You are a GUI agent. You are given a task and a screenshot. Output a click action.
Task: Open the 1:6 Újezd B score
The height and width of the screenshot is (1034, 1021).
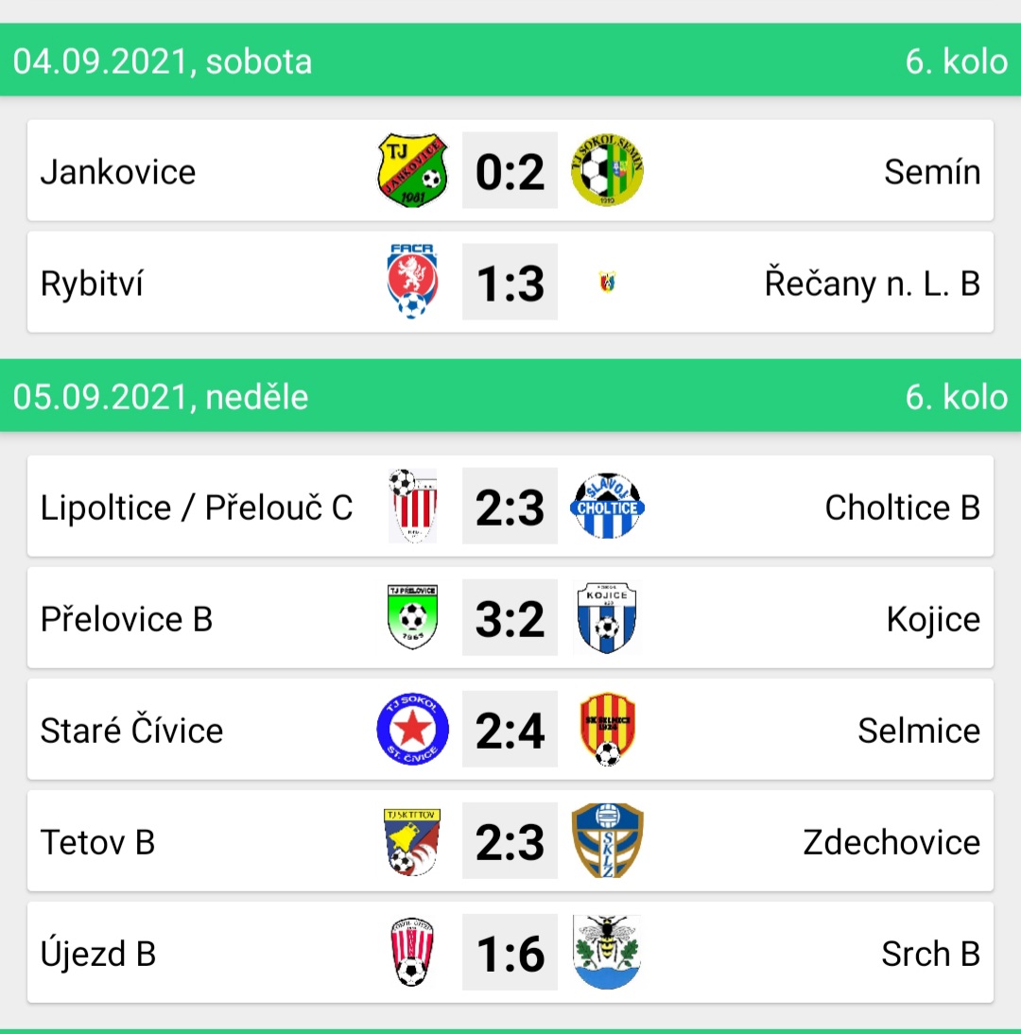pos(510,952)
